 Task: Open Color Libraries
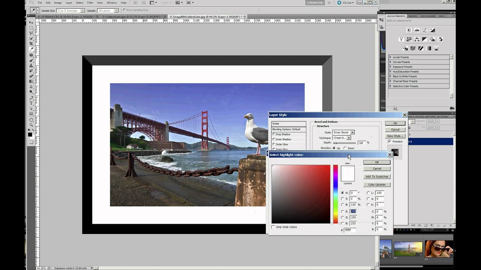click(x=377, y=184)
